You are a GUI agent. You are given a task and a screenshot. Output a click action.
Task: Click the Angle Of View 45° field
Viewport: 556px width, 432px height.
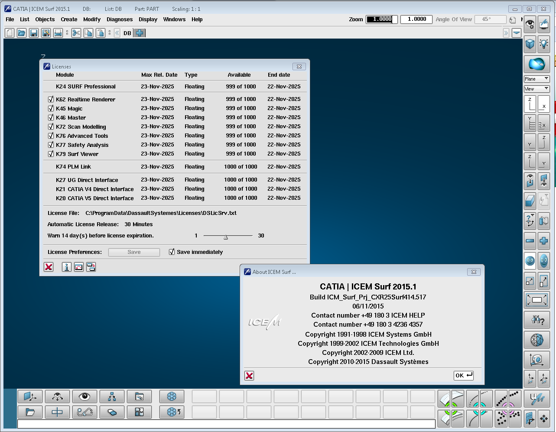[491, 19]
